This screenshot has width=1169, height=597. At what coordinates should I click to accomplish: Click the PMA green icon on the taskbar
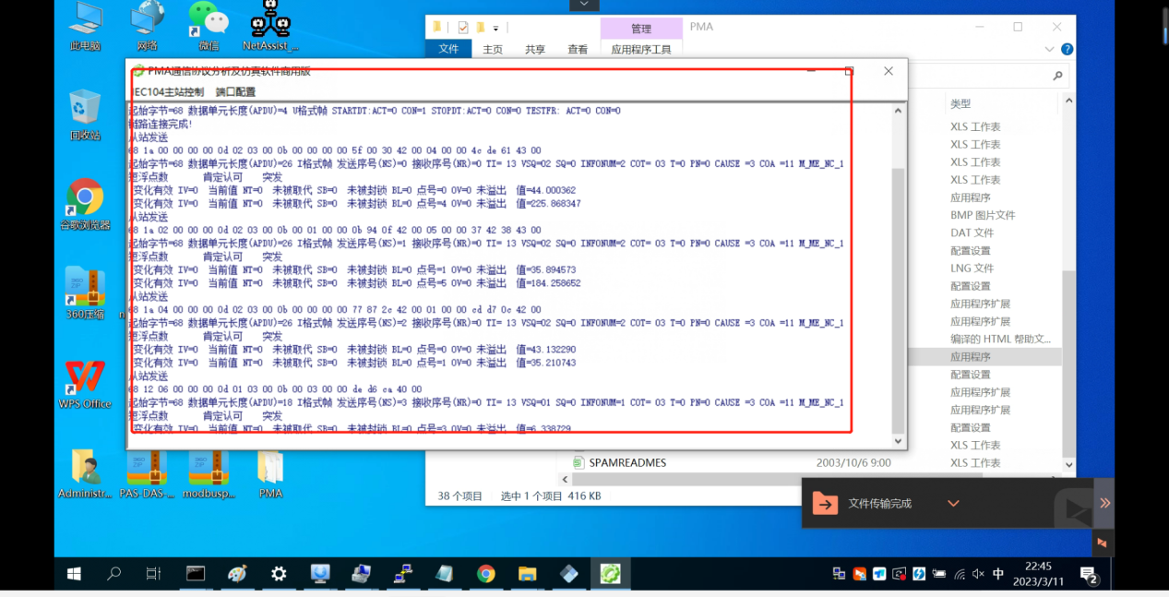[x=610, y=574]
